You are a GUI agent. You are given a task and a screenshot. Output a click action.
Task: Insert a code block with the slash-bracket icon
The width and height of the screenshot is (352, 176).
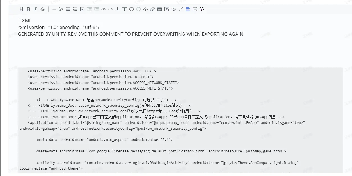click(103, 9)
